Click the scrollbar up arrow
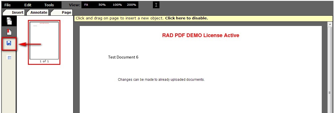The width and height of the screenshot is (334, 113). (x=330, y=24)
